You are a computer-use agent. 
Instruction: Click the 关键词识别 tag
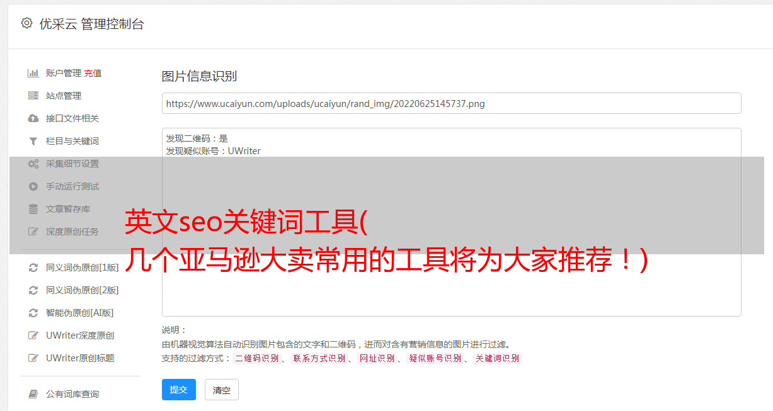(x=498, y=358)
